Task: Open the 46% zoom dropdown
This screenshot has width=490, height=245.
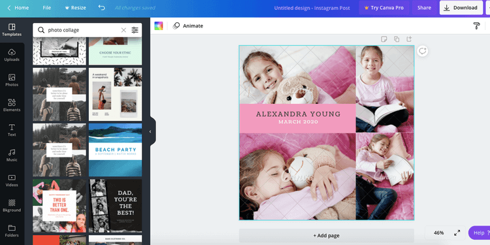Action: click(x=439, y=233)
